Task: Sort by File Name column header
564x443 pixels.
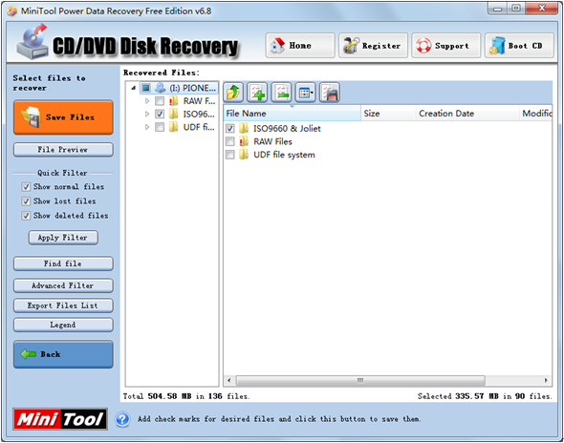Action: tap(292, 114)
